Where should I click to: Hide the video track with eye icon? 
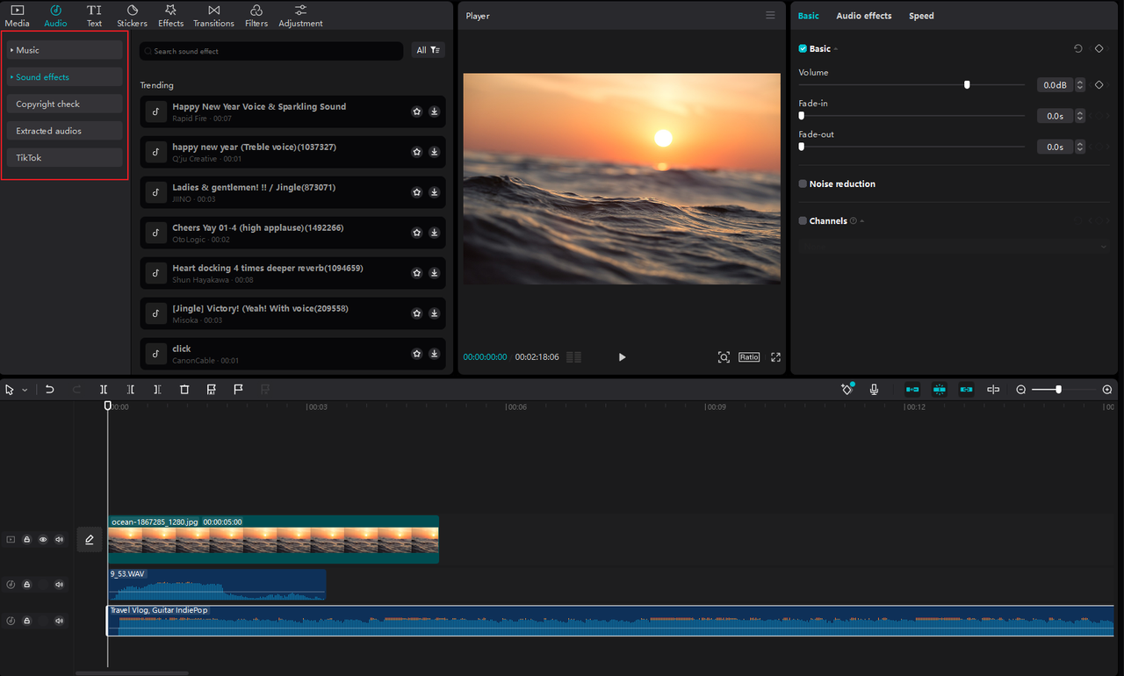coord(43,539)
